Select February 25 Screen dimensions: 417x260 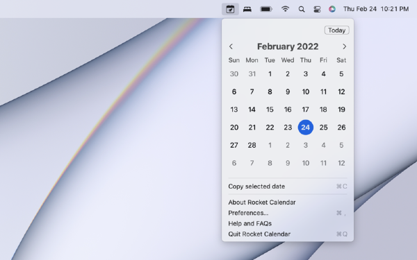323,128
